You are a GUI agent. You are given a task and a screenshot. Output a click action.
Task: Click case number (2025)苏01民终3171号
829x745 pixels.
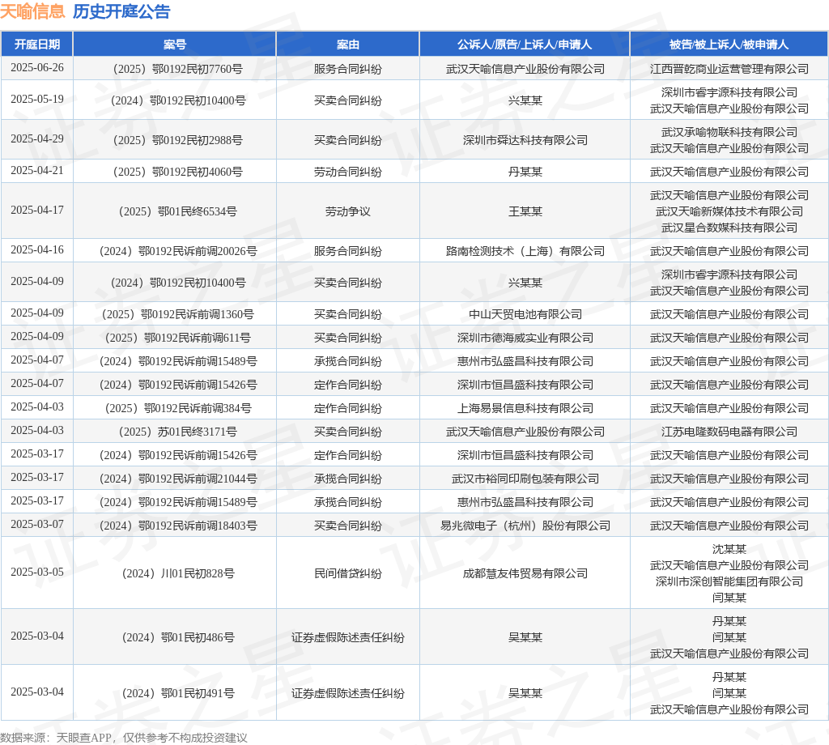[177, 432]
